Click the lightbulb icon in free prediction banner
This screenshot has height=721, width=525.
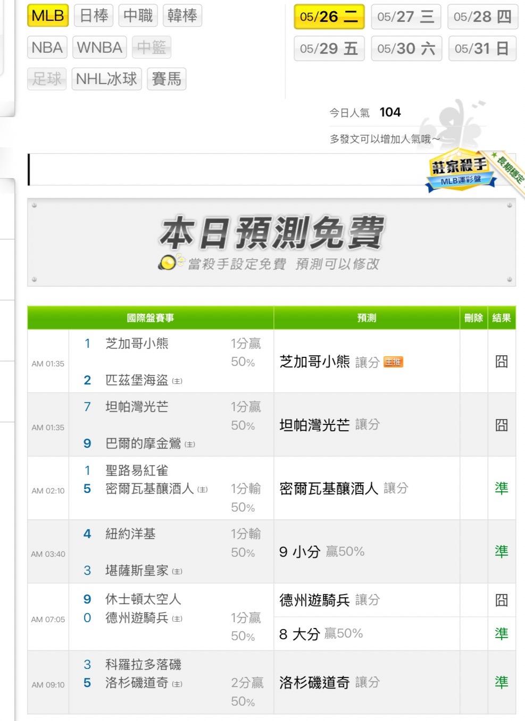pos(169,263)
